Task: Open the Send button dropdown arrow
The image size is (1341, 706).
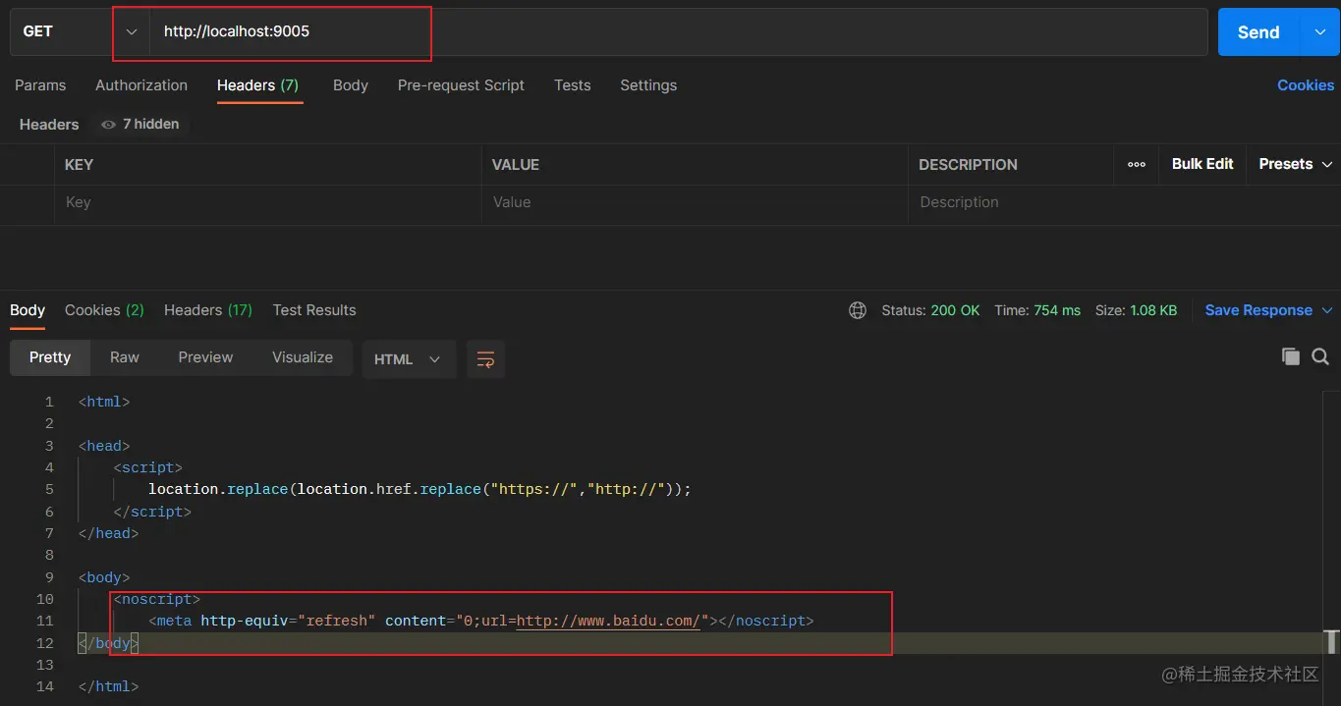Action: click(1319, 32)
